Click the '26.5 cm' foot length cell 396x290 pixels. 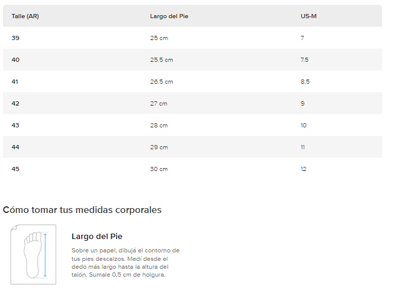pos(161,81)
